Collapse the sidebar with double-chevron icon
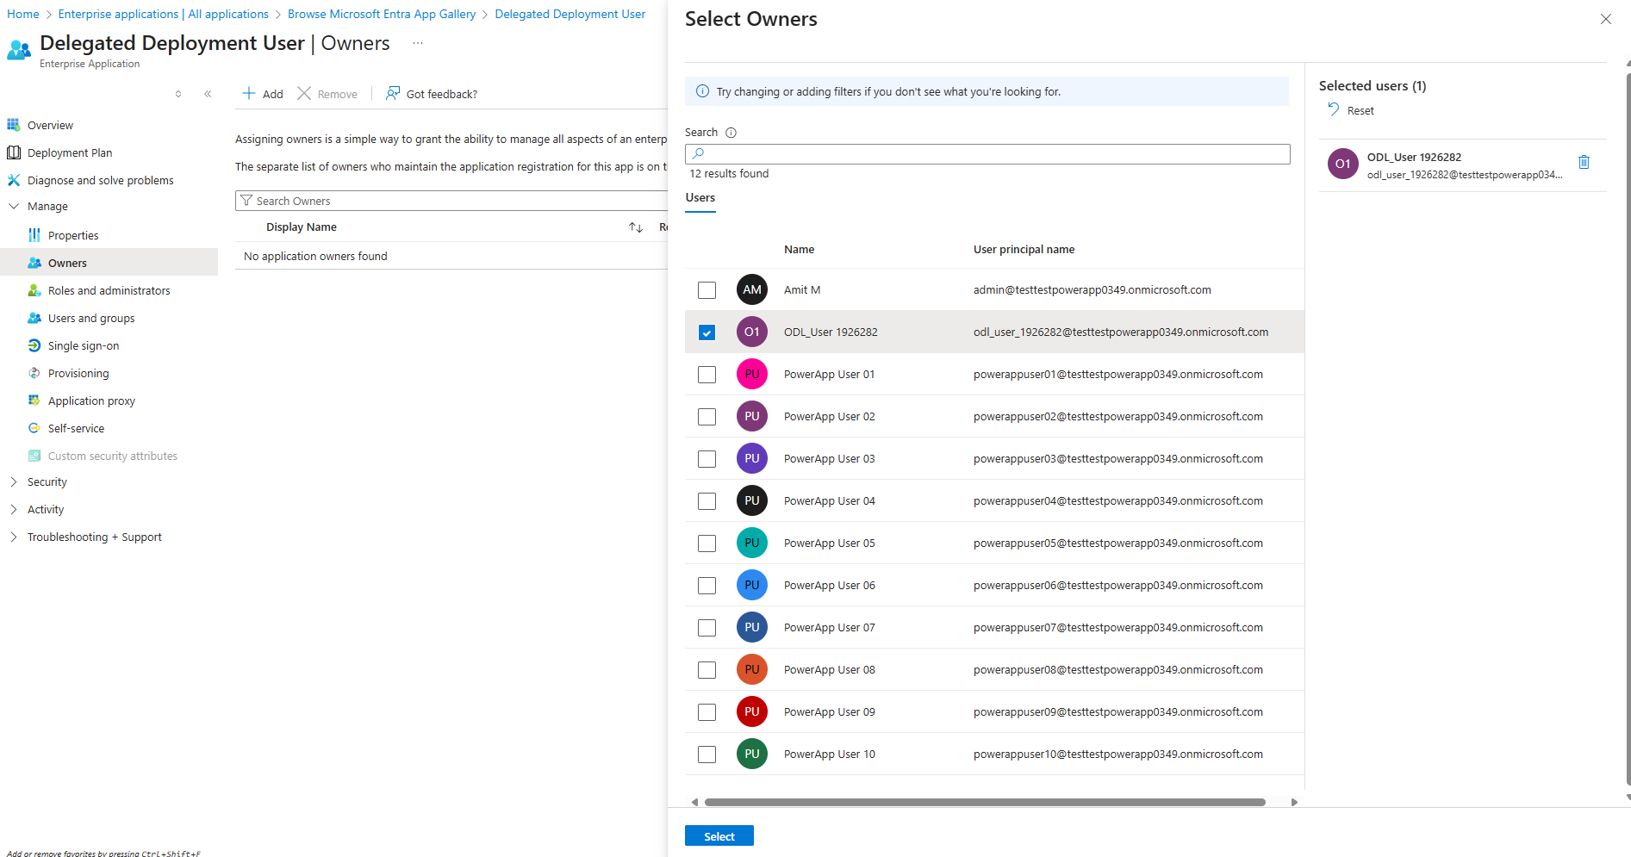Image resolution: width=1631 pixels, height=857 pixels. tap(208, 94)
